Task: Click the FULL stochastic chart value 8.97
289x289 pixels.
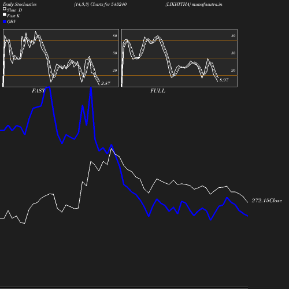Action: [224, 80]
